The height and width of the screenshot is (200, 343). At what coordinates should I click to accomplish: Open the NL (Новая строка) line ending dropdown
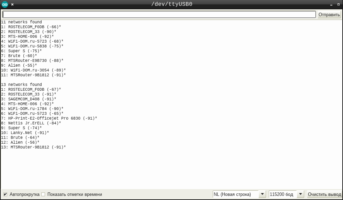(239, 194)
